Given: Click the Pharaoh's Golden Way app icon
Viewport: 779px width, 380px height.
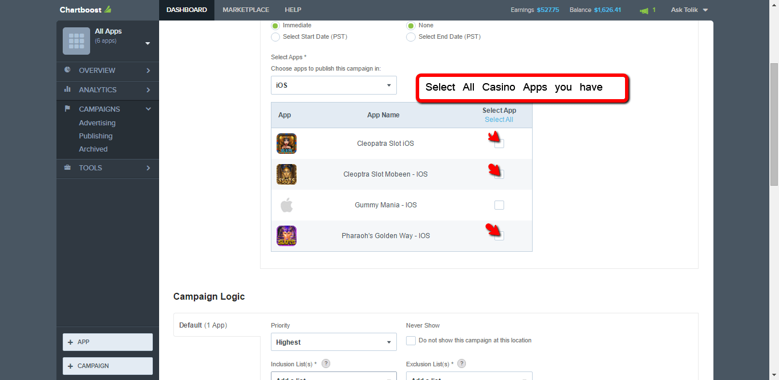Looking at the screenshot, I should (286, 236).
